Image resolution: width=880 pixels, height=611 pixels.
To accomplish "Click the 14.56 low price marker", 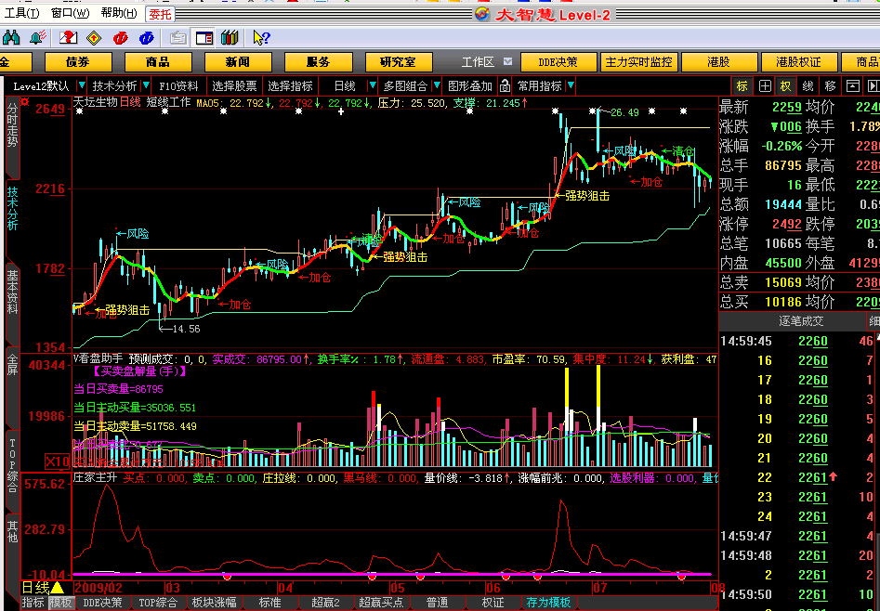I will click(x=185, y=329).
